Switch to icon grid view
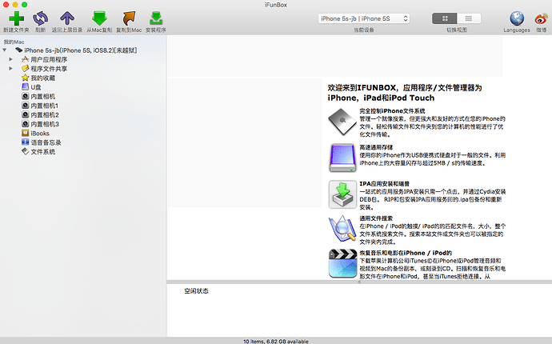Screen dimensions: 552x344 (445, 18)
